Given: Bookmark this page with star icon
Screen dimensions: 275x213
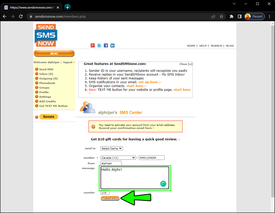Looking at the screenshot, I should click(221, 17).
